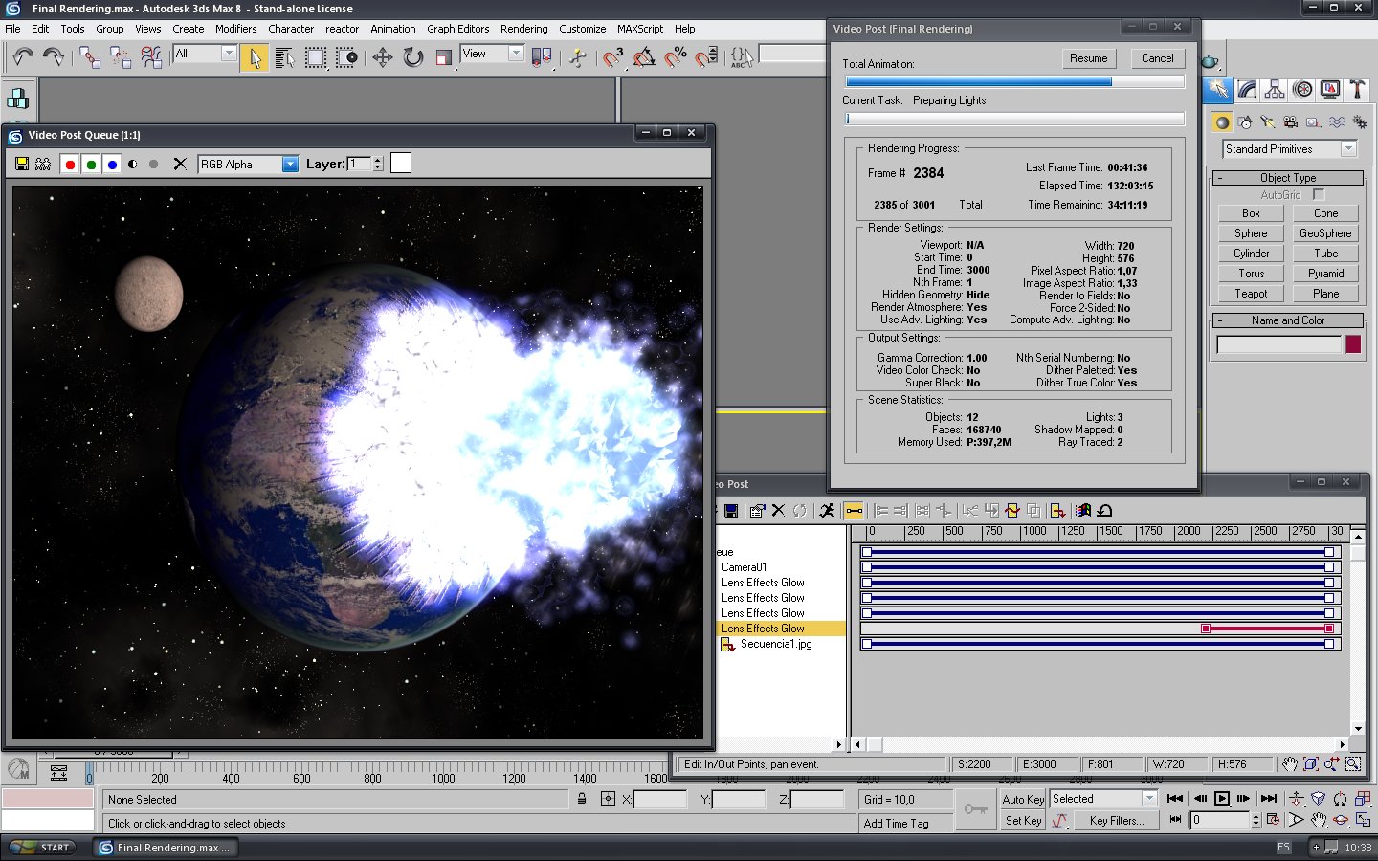Select the Select and Move tool

pos(382,58)
